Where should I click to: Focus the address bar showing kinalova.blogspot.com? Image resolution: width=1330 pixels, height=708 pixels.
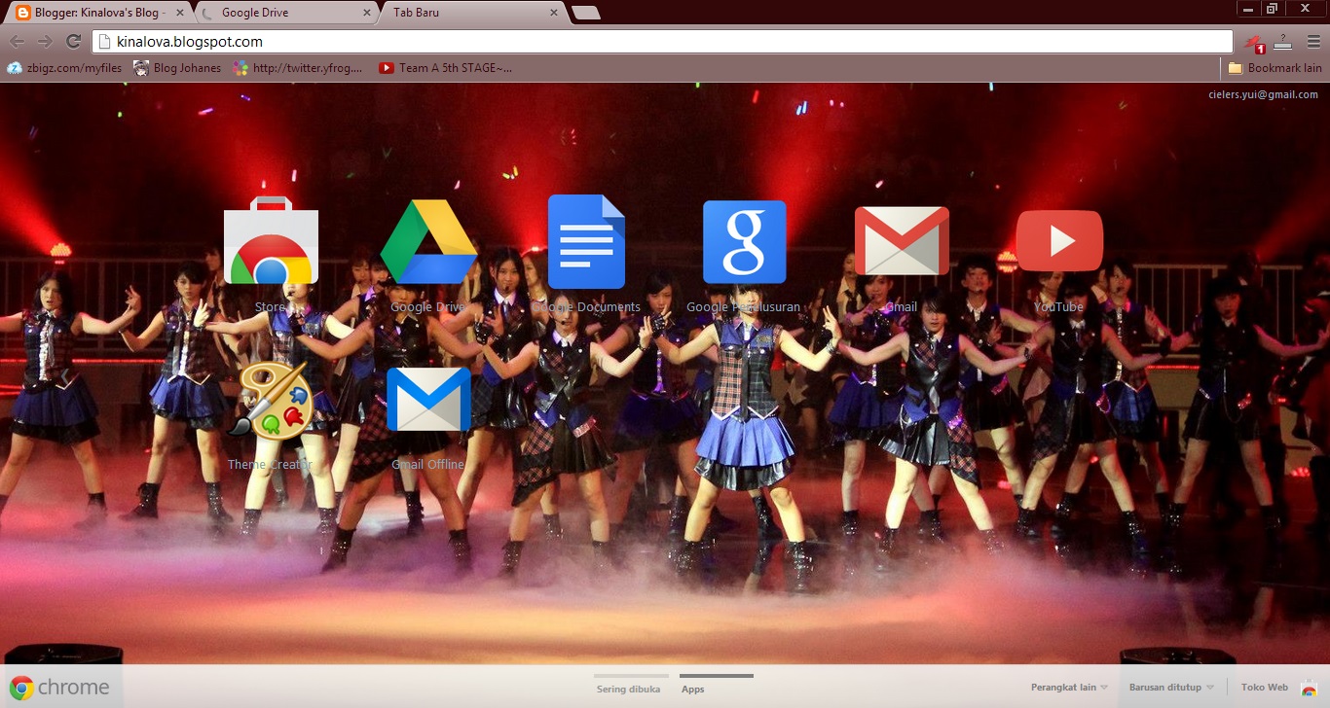(x=663, y=42)
